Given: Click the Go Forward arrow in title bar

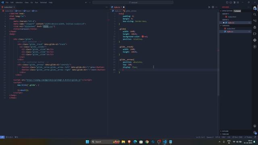Looking at the screenshot, I should tap(90, 2).
